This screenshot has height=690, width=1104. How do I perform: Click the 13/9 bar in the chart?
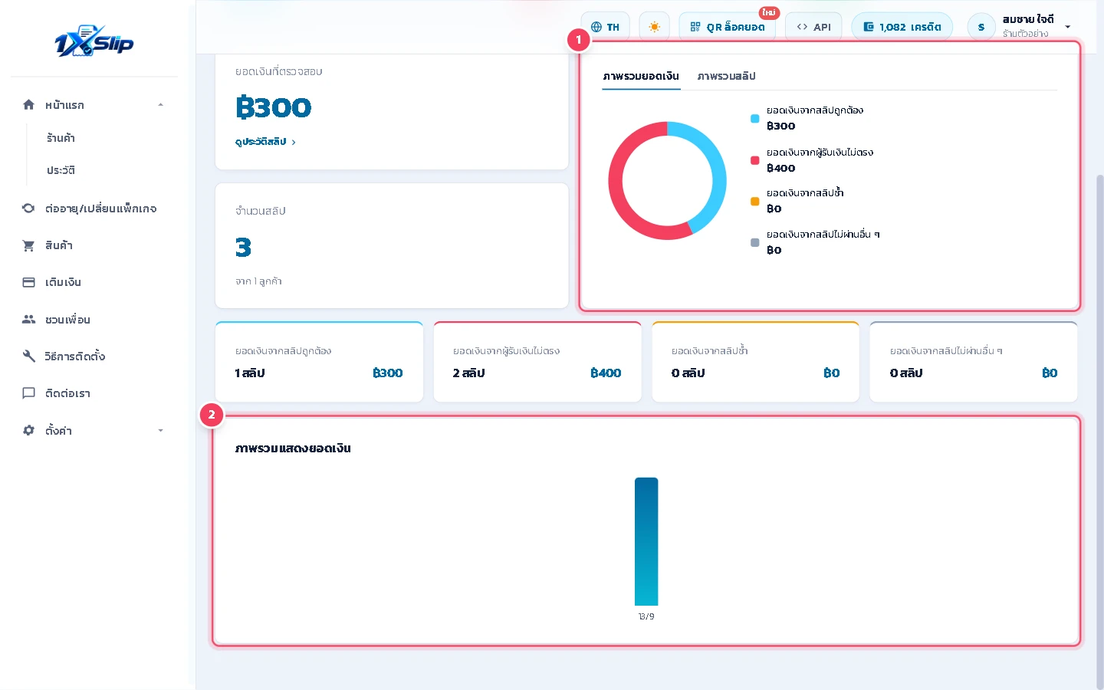pos(646,541)
